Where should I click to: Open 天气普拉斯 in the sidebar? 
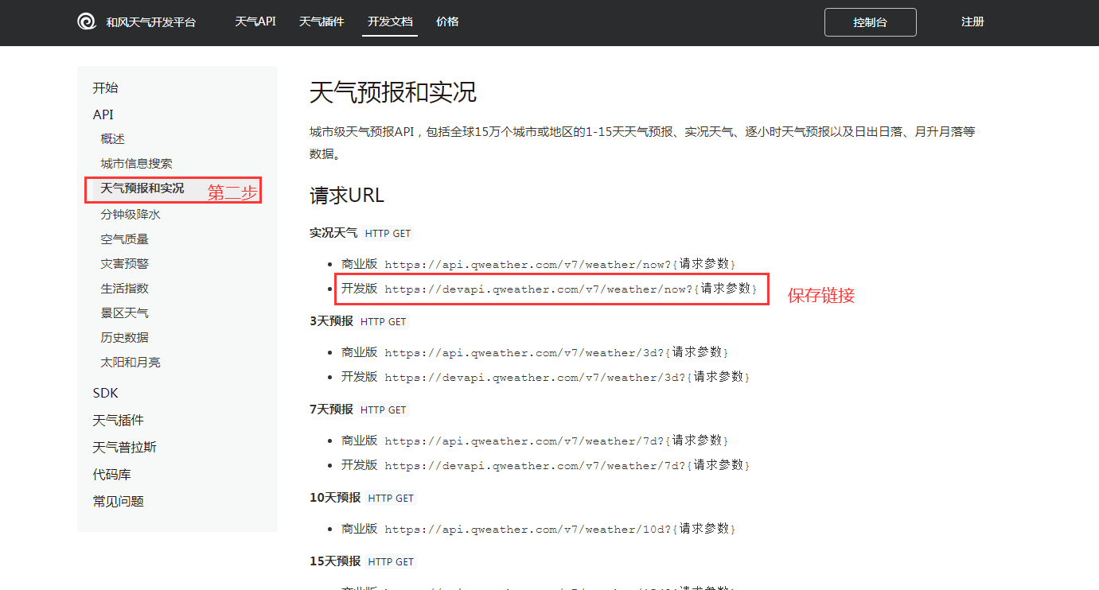[x=124, y=447]
